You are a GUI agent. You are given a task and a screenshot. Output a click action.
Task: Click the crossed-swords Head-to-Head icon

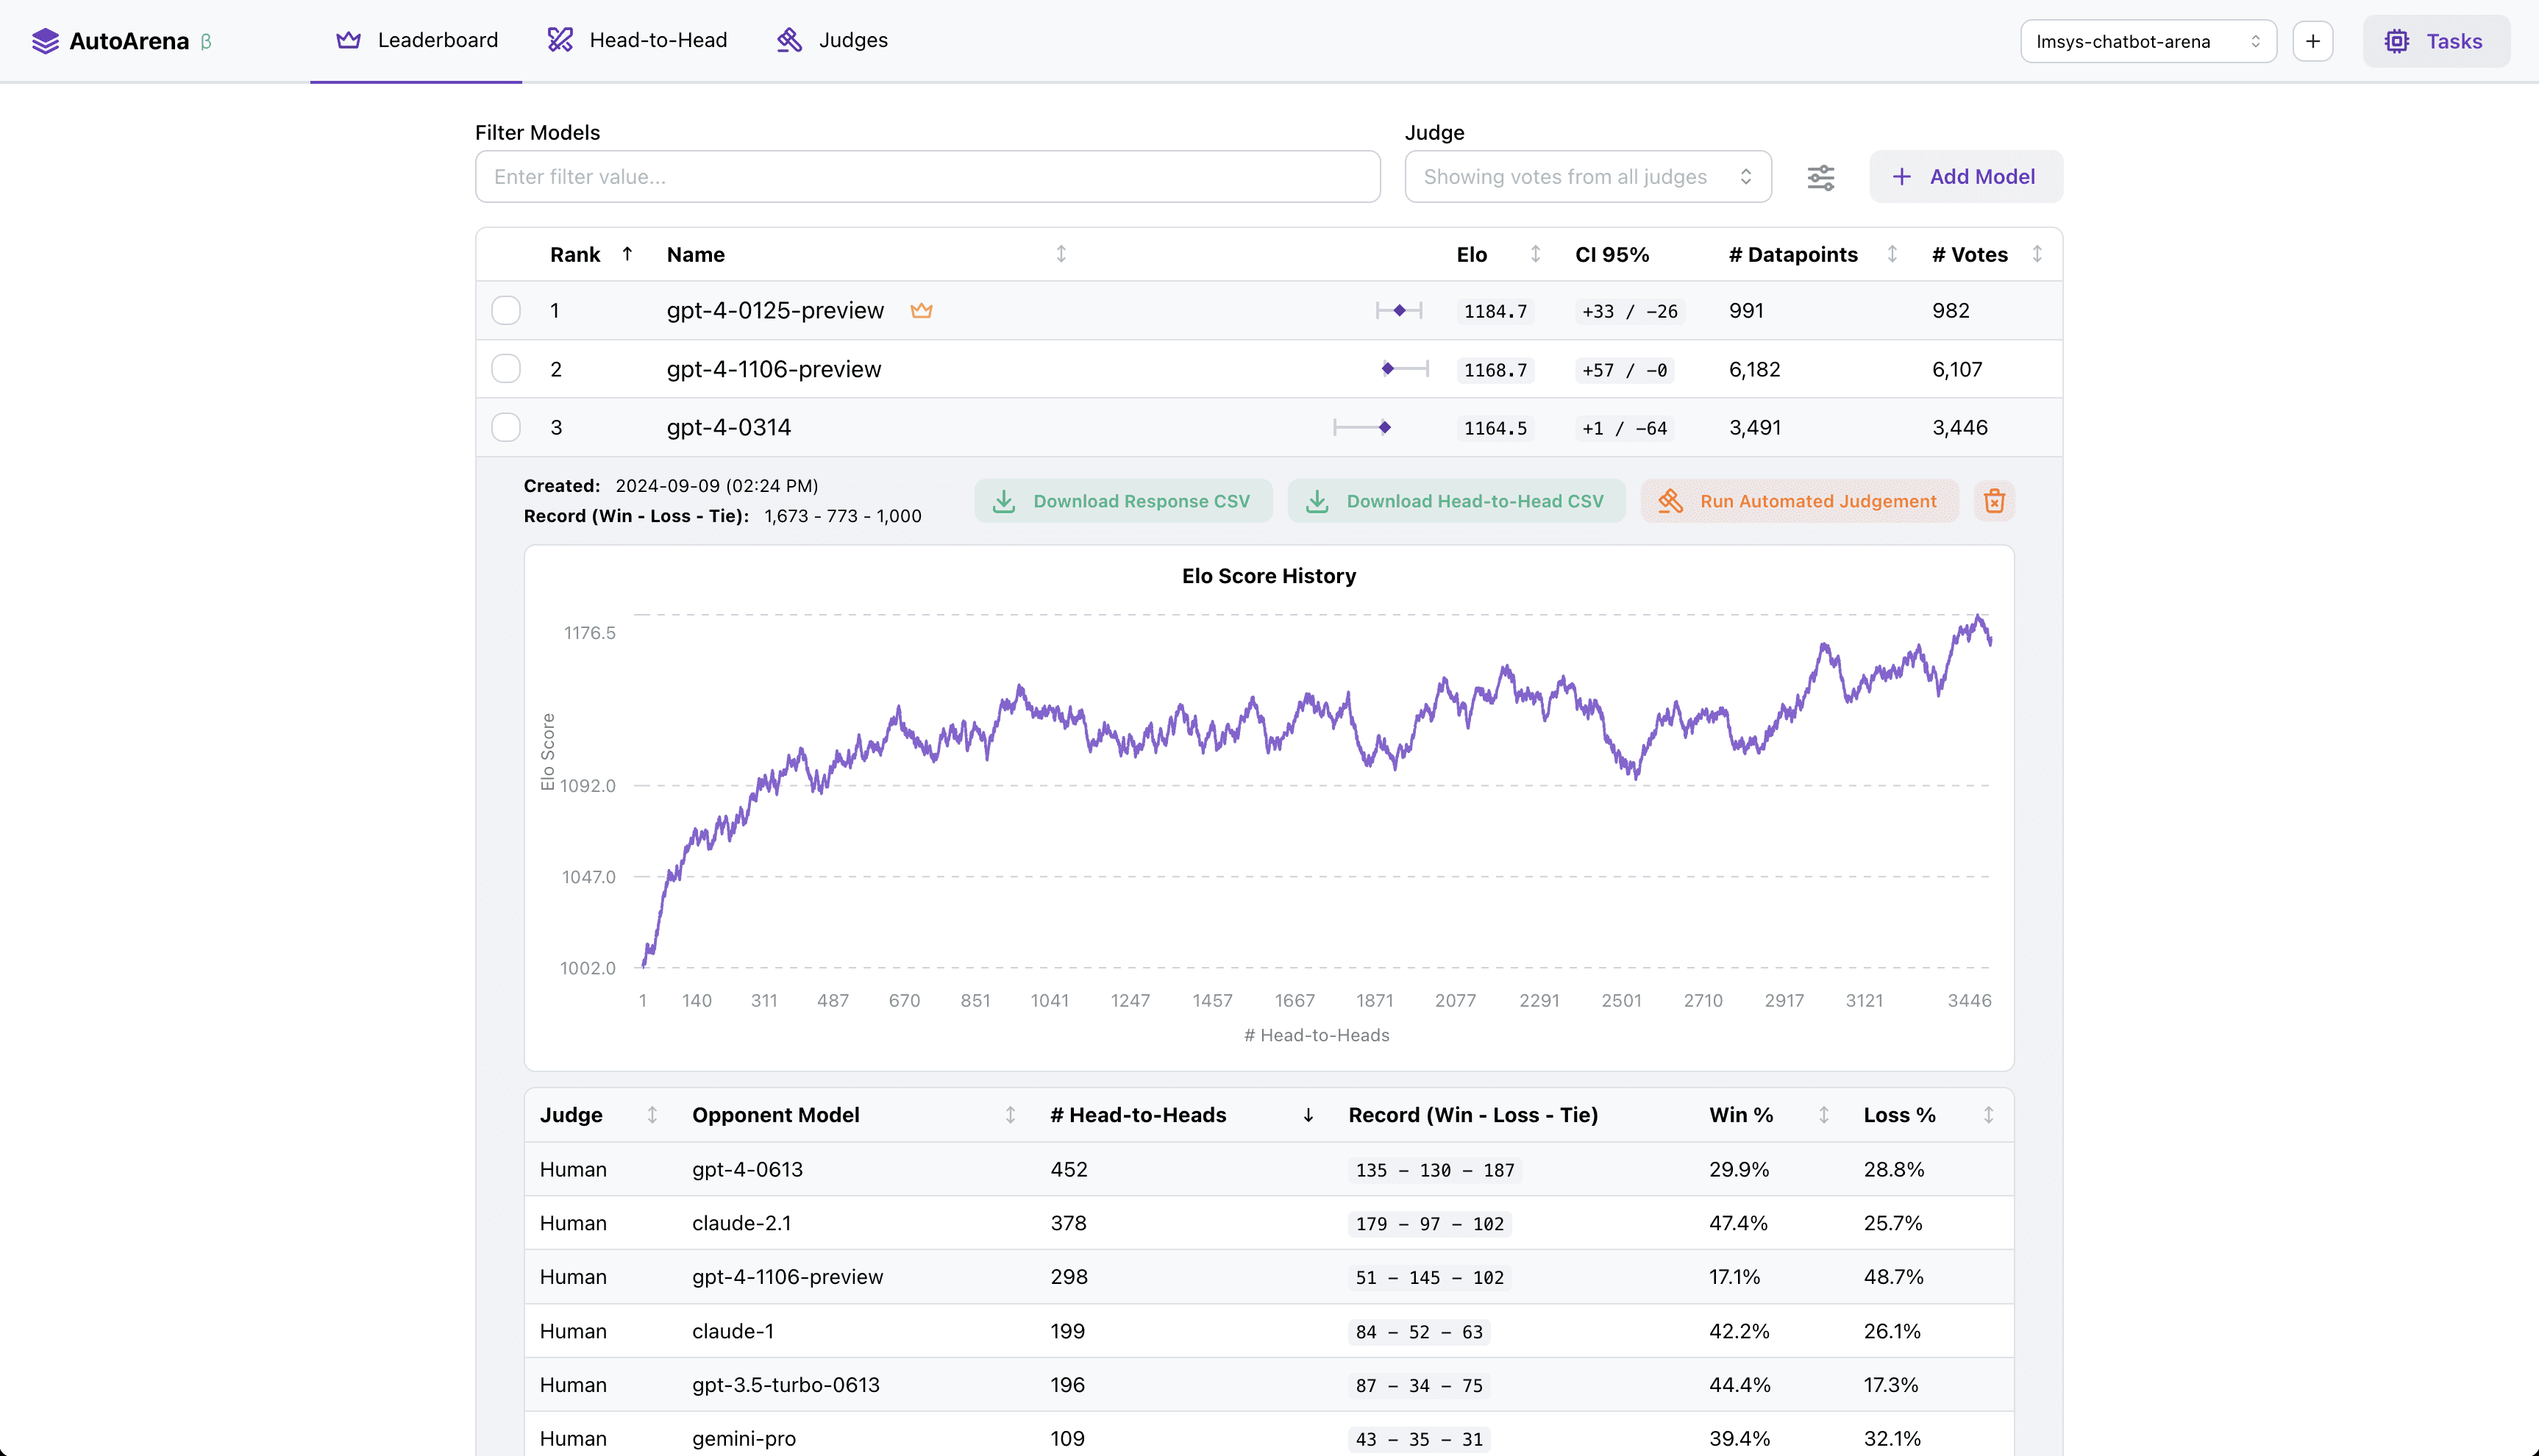pos(560,40)
